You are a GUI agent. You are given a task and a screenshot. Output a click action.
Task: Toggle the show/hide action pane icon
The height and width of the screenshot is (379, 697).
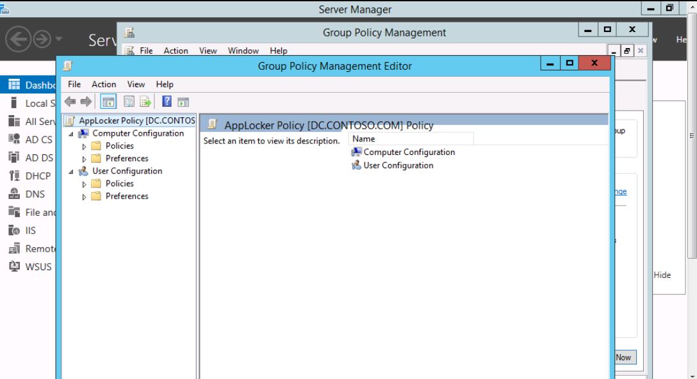coord(183,102)
